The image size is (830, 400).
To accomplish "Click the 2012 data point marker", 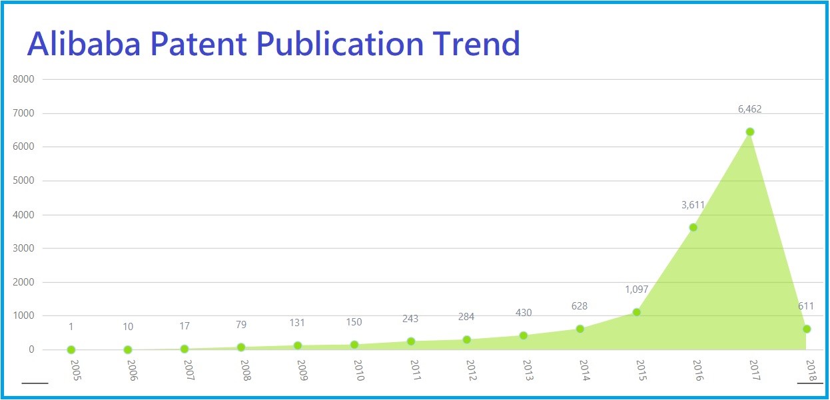I will click(x=467, y=340).
